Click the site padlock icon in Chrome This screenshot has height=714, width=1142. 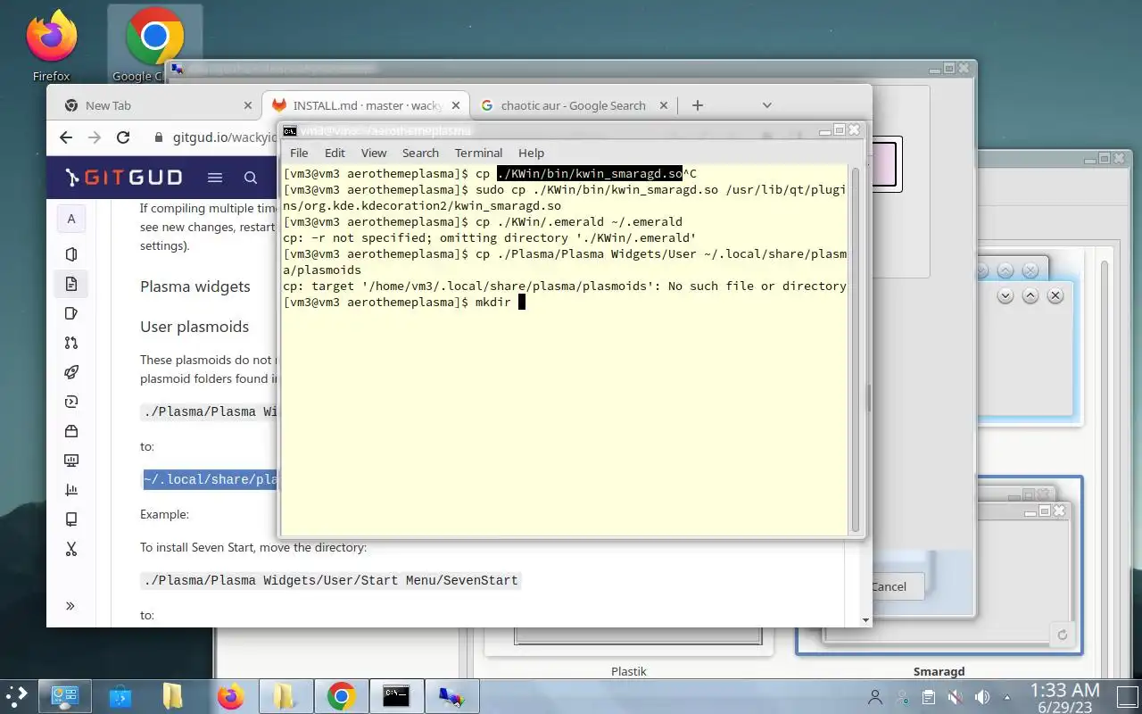[x=159, y=137]
